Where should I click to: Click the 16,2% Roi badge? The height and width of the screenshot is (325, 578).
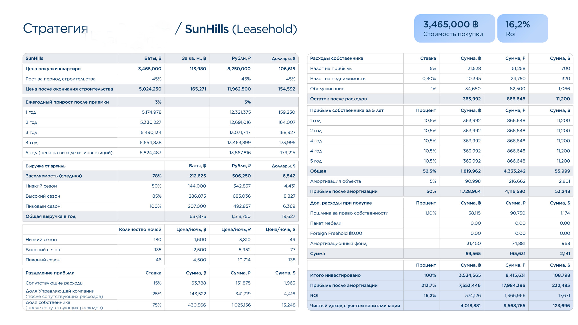pyautogui.click(x=522, y=29)
